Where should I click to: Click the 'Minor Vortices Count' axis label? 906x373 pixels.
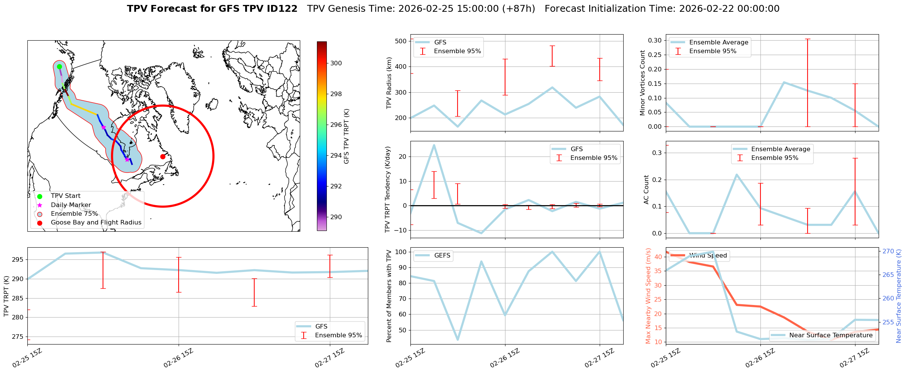pyautogui.click(x=643, y=83)
